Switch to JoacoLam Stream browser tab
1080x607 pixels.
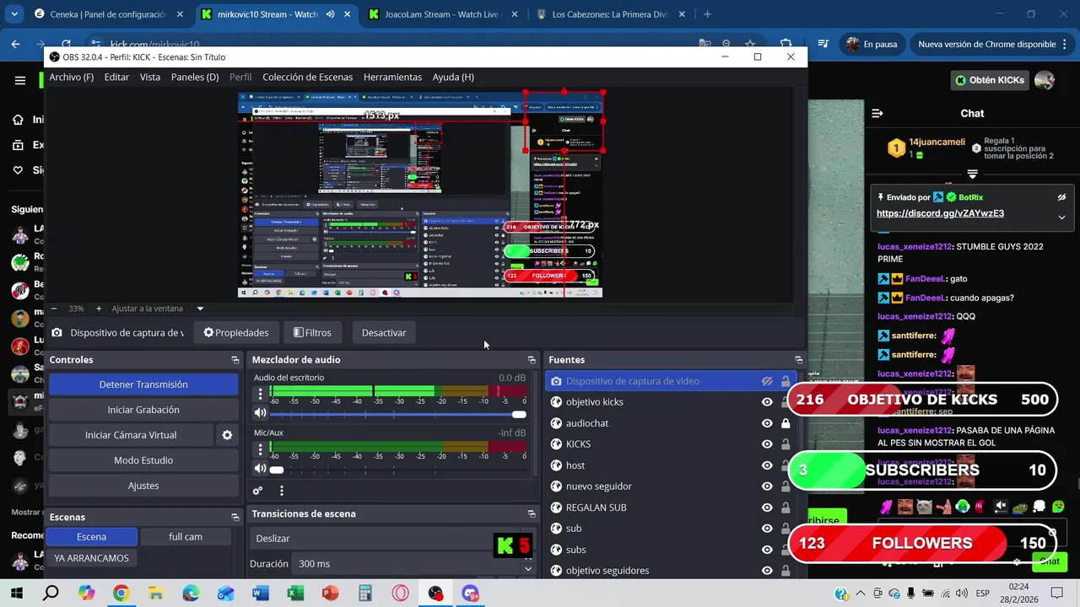click(442, 14)
